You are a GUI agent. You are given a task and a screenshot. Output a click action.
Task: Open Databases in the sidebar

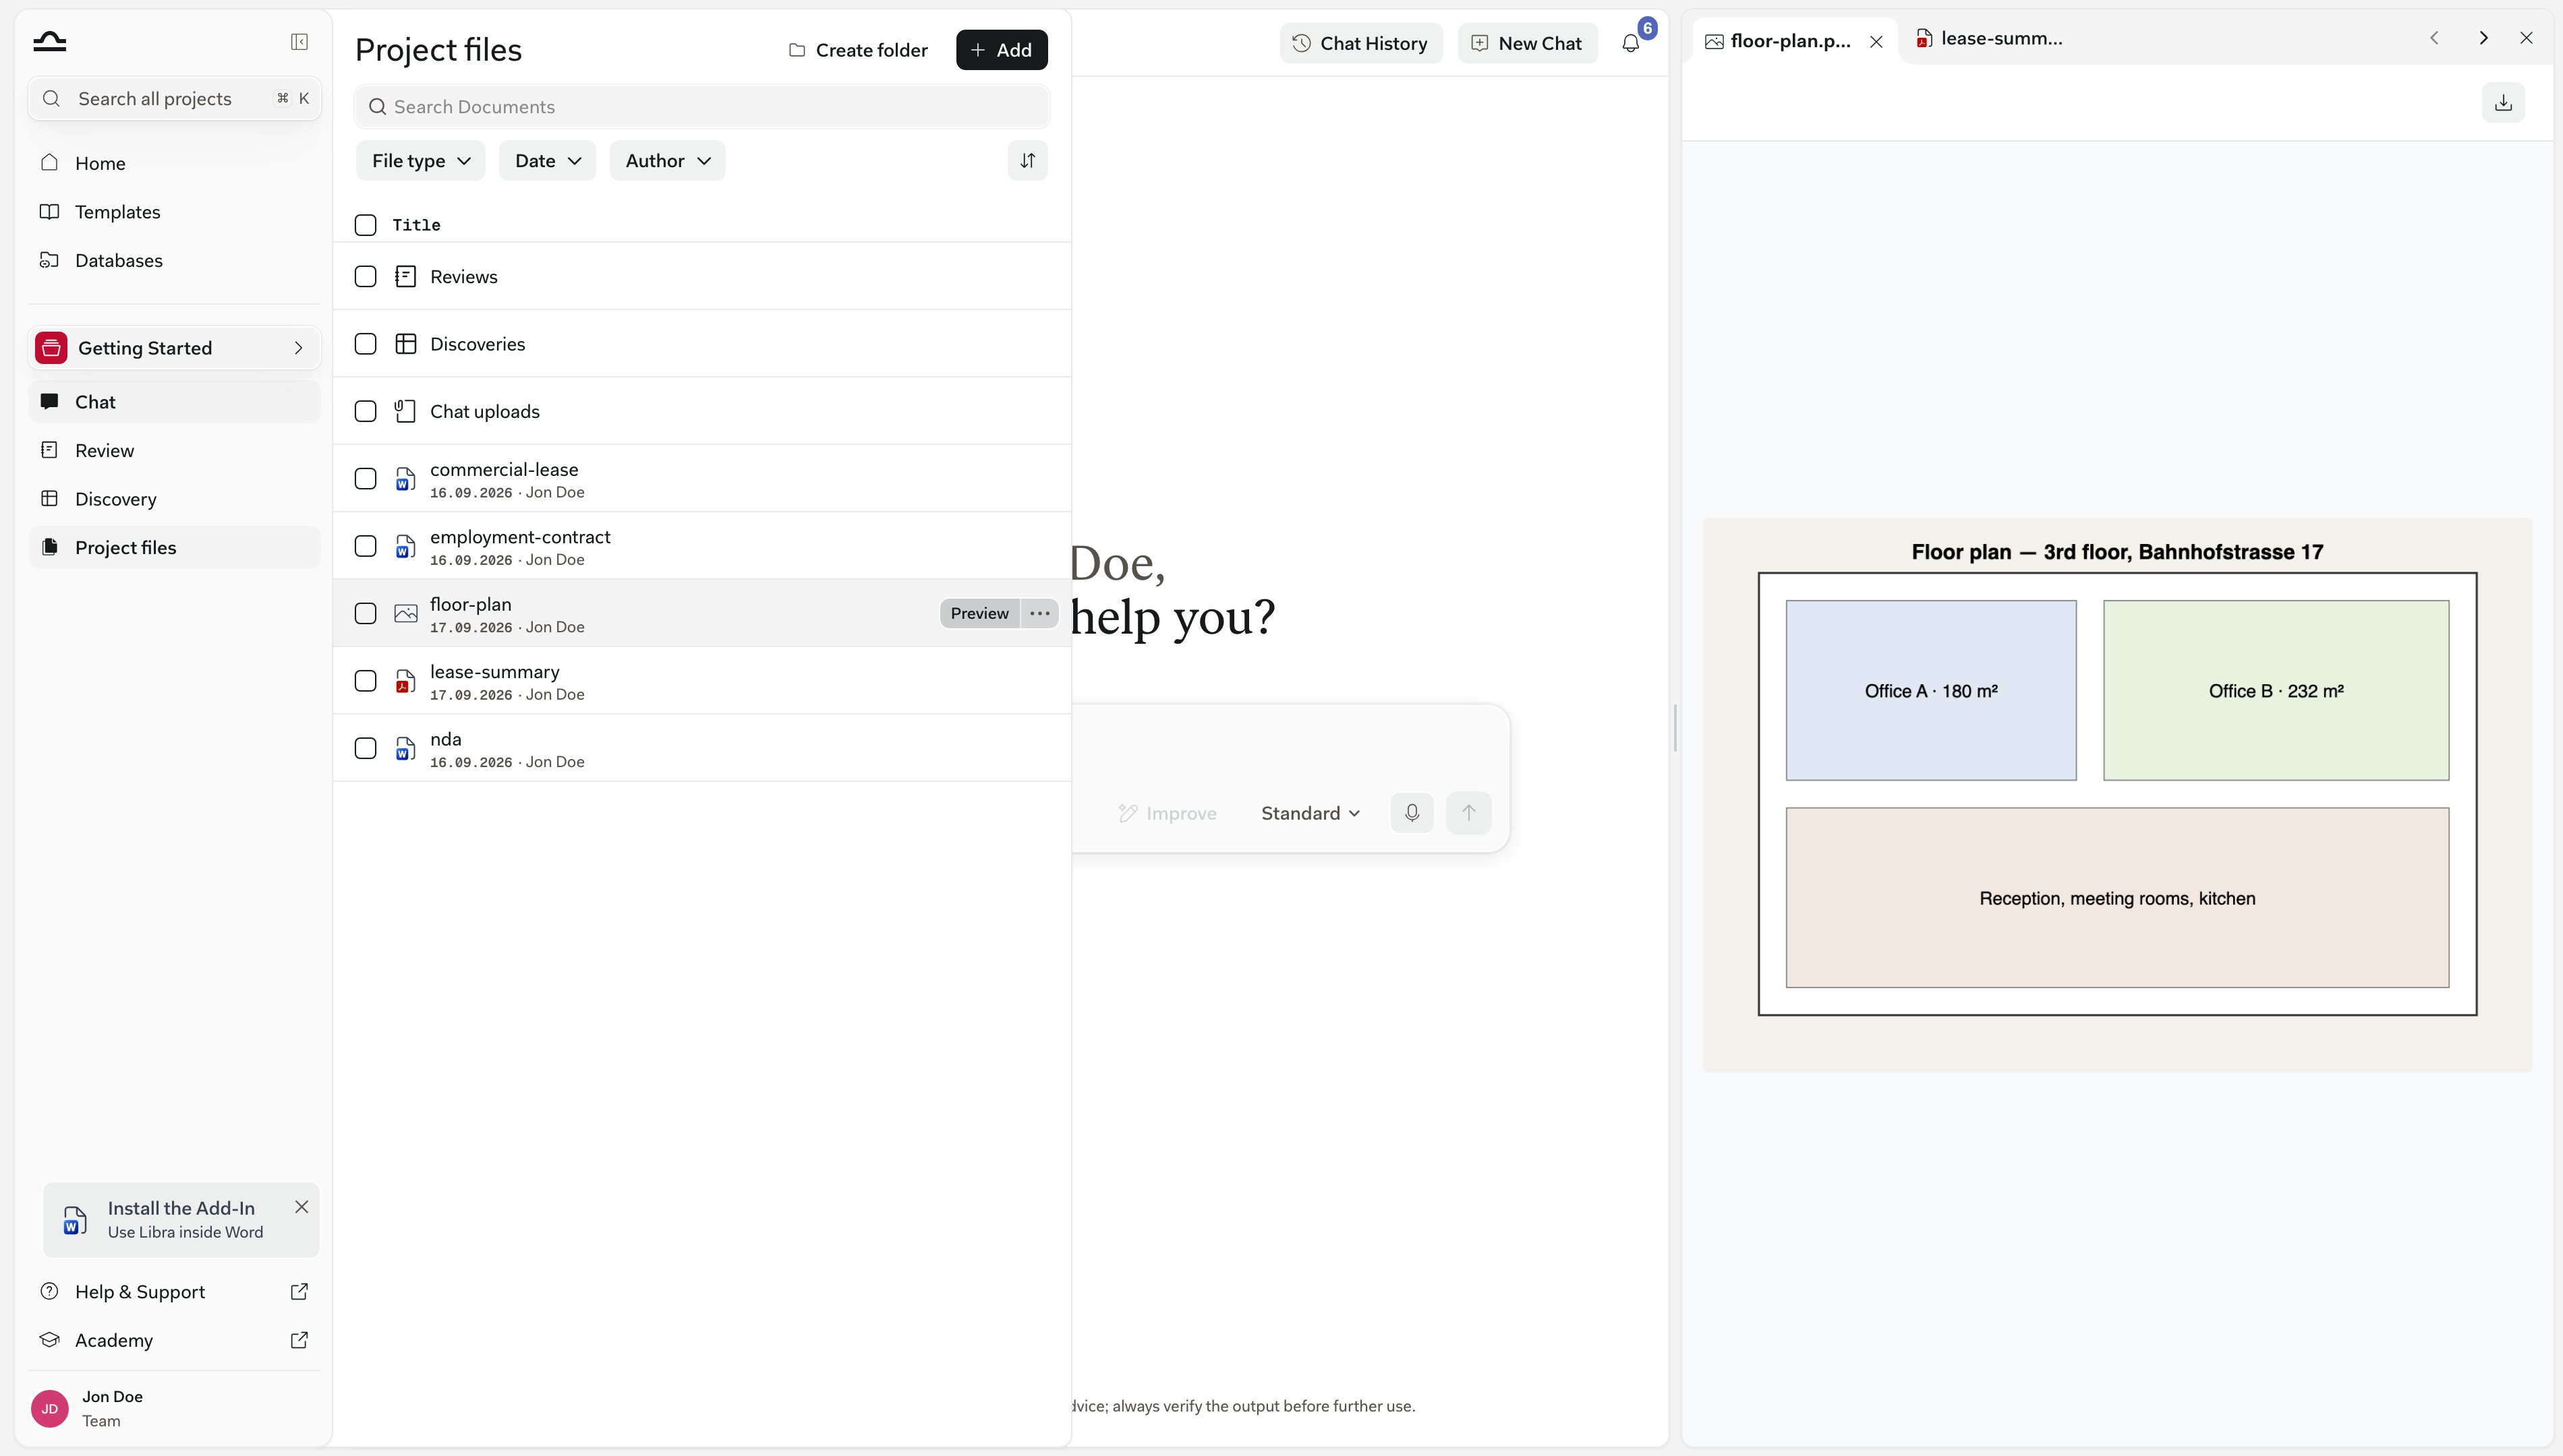[174, 260]
